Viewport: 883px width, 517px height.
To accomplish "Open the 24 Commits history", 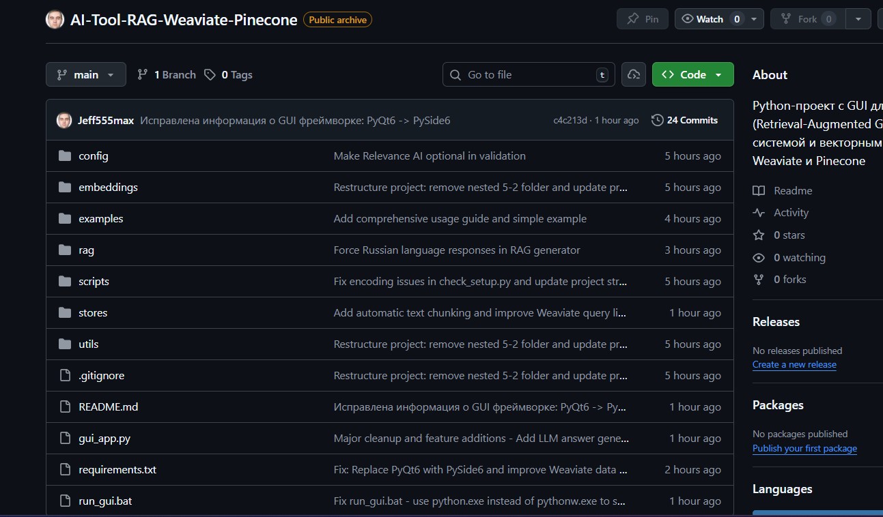I will (x=685, y=120).
